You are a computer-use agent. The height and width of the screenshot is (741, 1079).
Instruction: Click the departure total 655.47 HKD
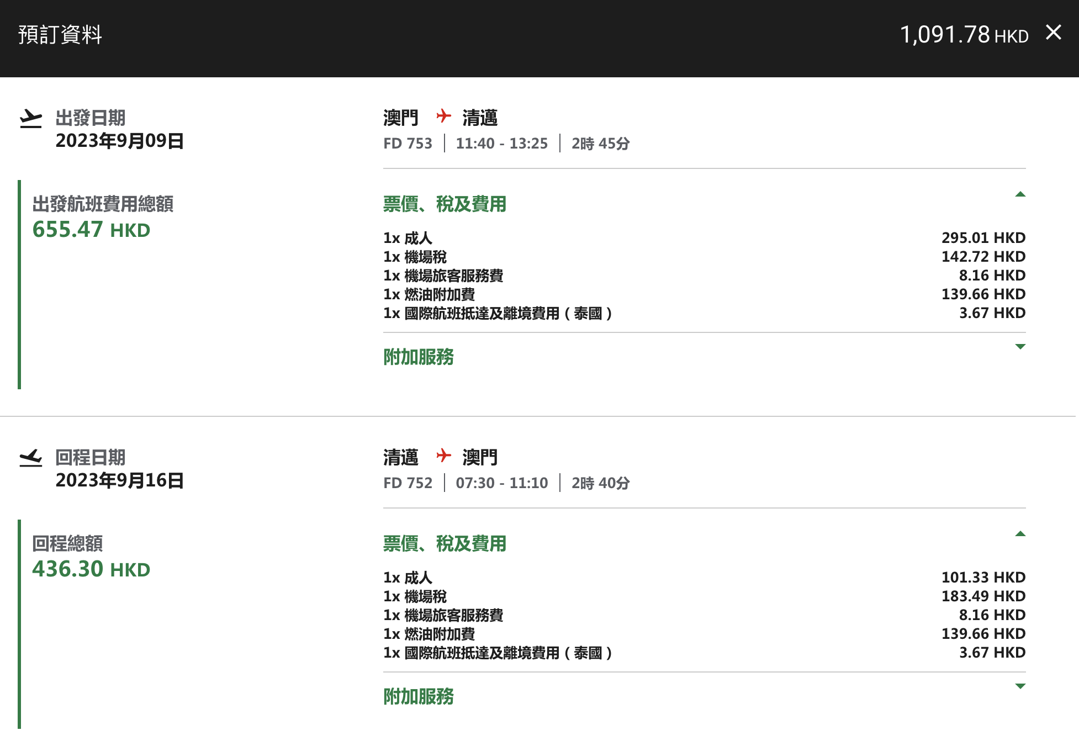point(91,230)
